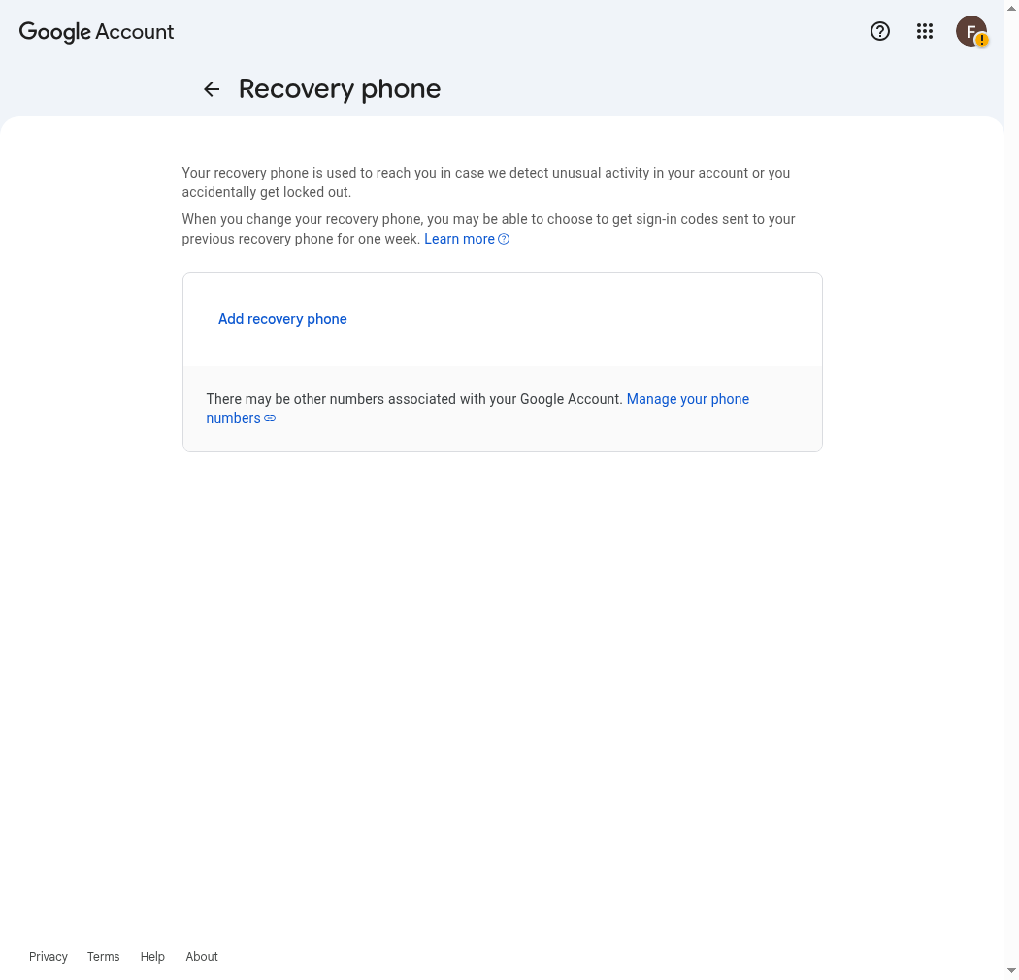
Task: Open the account avatar with letter F
Action: tap(970, 31)
